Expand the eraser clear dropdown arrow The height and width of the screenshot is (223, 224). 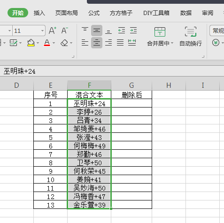pyautogui.click(x=71, y=43)
